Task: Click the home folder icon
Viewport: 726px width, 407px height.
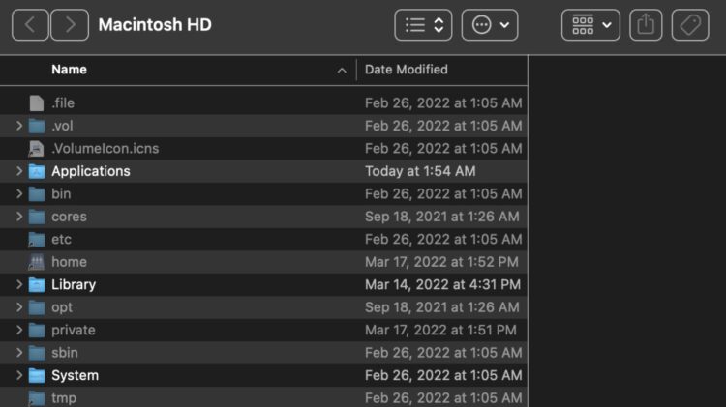Action: tap(37, 262)
